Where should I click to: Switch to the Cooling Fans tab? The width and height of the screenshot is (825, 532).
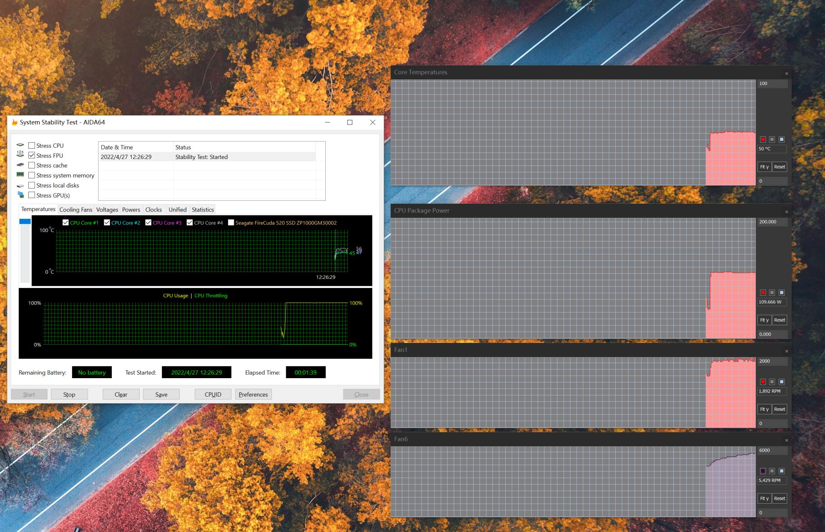[76, 210]
